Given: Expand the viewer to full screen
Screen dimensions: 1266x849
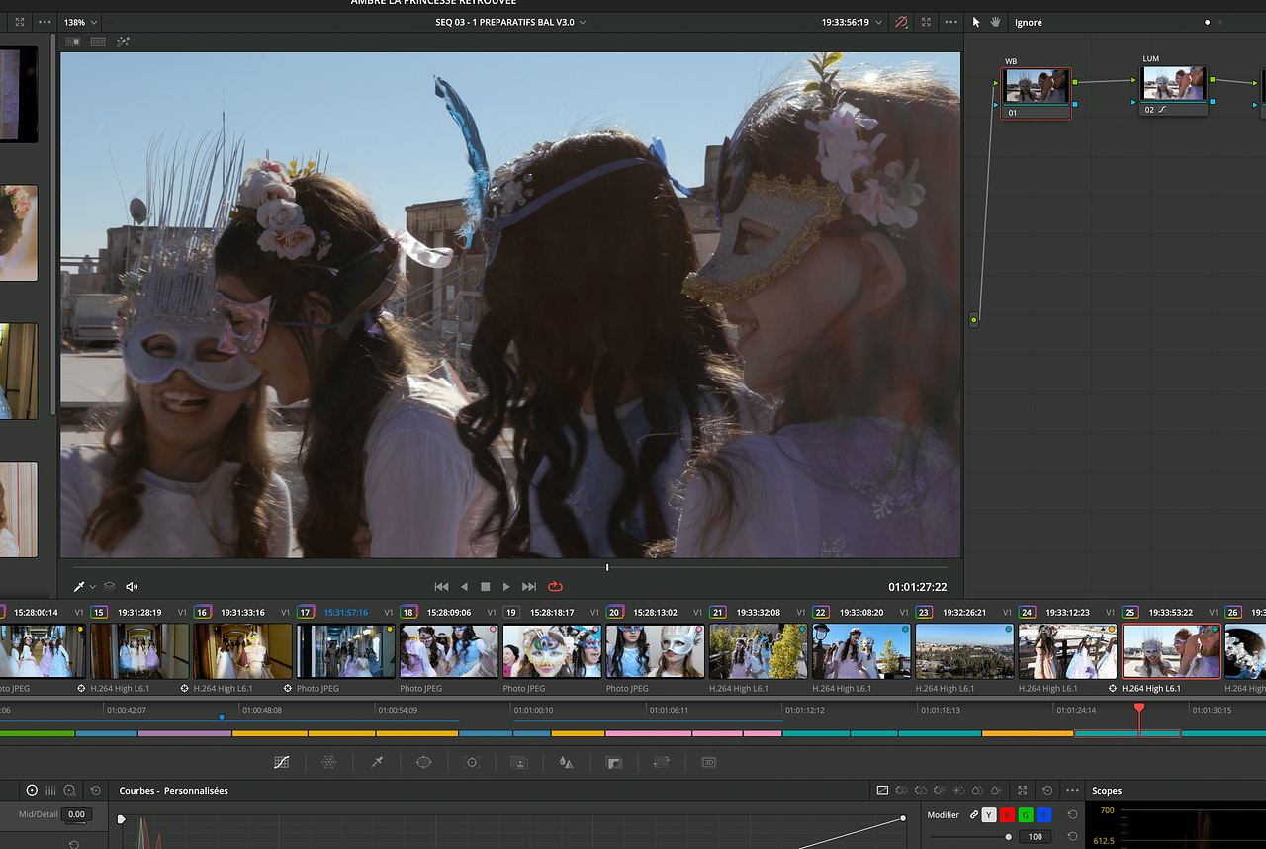Looking at the screenshot, I should (926, 22).
